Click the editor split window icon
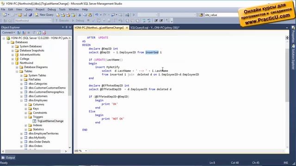This screenshot has height=166, width=296. [x=287, y=38]
